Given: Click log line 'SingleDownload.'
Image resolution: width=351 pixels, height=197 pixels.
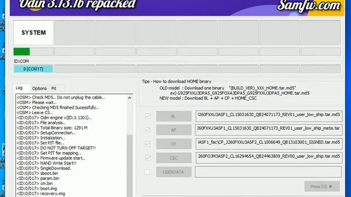Looking at the screenshot, I should 44,168.
